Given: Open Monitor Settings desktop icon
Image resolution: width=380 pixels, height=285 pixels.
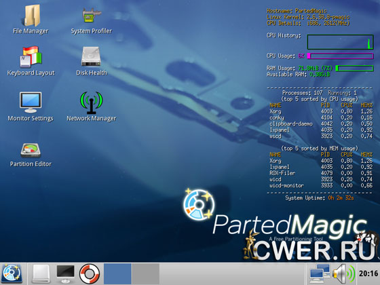Looking at the screenshot, I should 31,102.
